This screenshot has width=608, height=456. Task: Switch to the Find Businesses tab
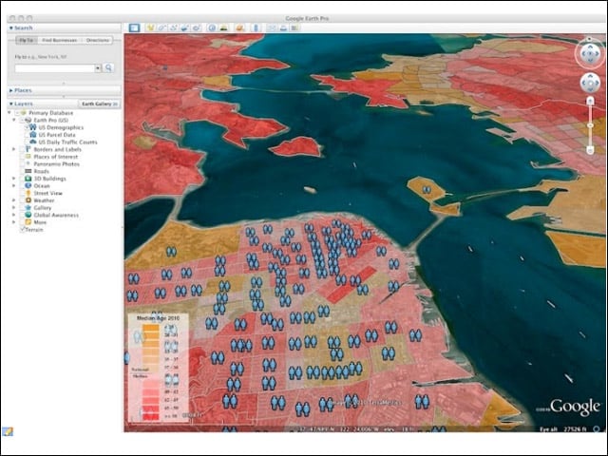pyautogui.click(x=59, y=40)
